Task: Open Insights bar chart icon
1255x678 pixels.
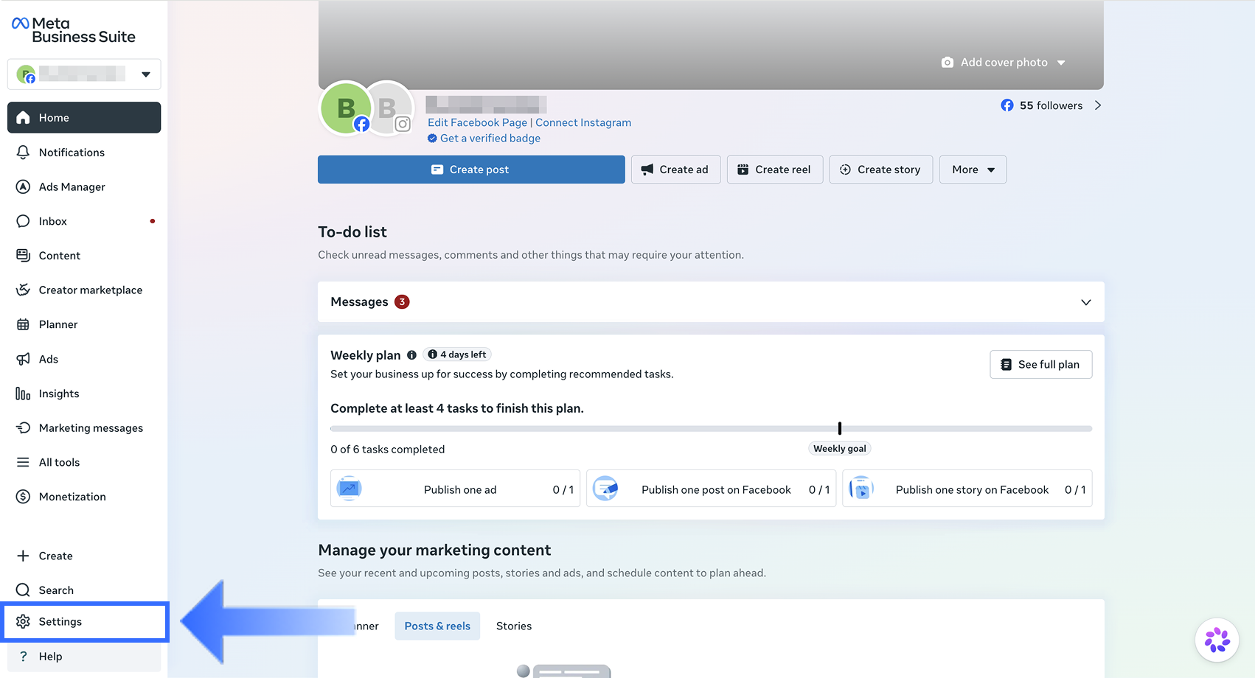Action: [23, 394]
